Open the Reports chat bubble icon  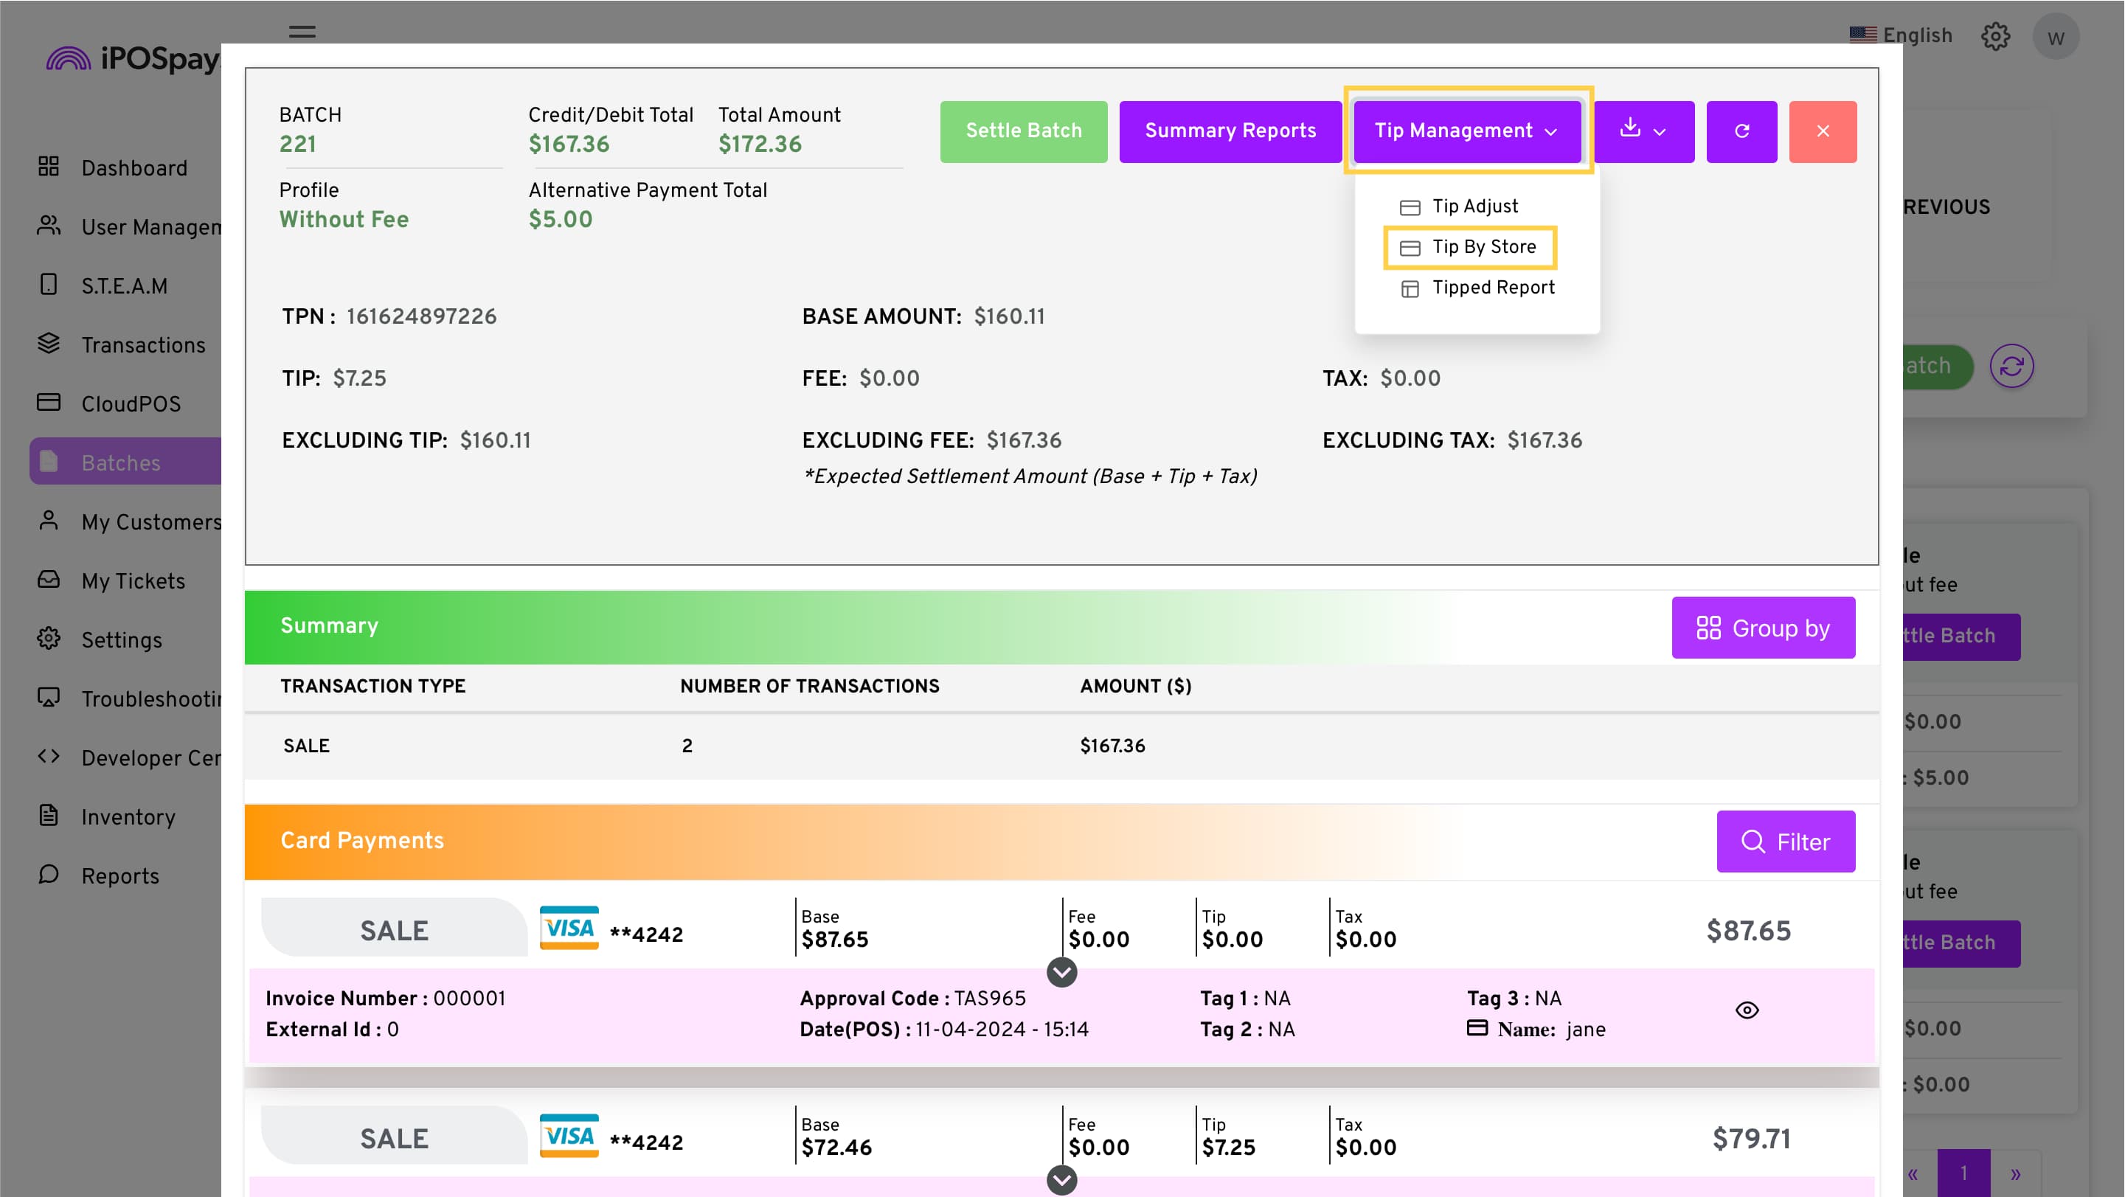pos(49,875)
